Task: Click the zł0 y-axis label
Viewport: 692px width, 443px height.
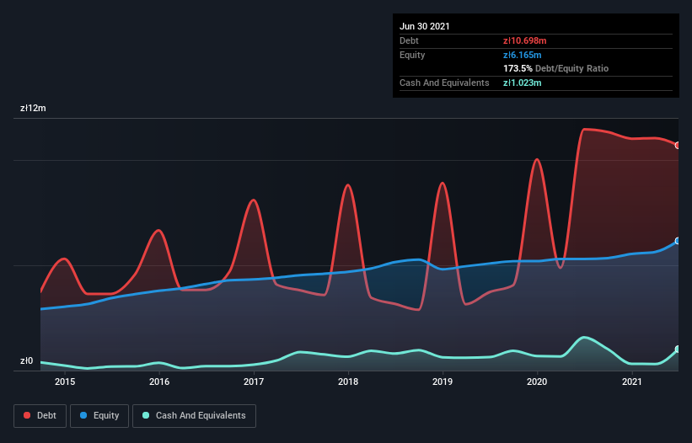Action: (x=26, y=360)
